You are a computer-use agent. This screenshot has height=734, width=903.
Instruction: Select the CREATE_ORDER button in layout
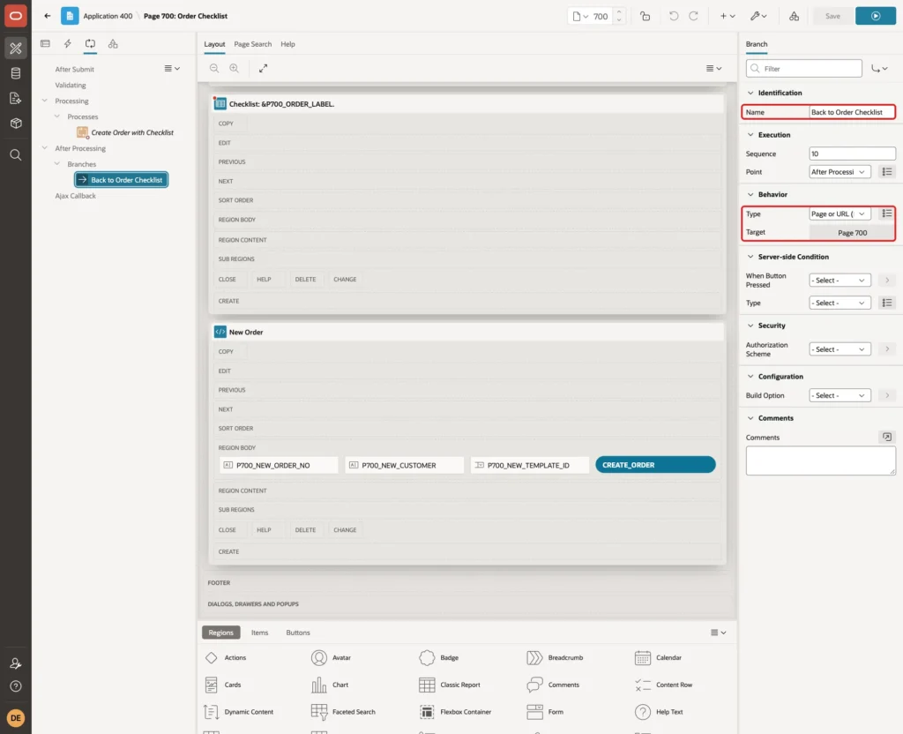tap(655, 465)
